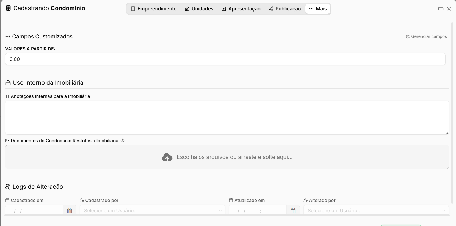Screen dimensions: 456x226
Task: Click the Cadastrado em date field
Action: tap(34, 210)
